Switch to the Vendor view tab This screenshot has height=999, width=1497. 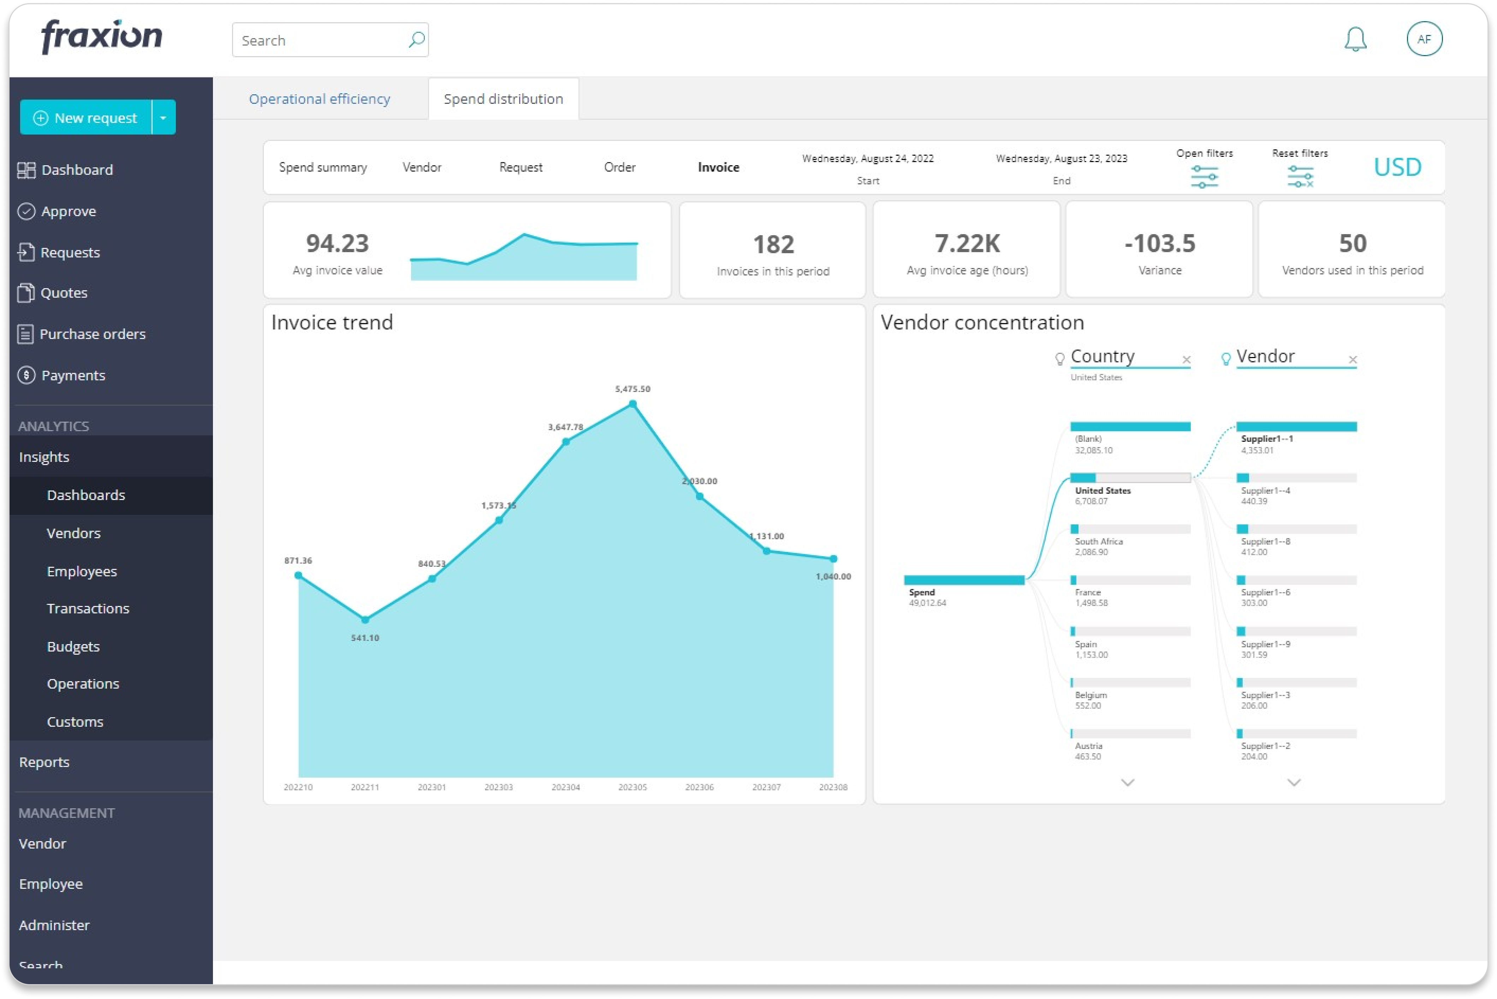pos(422,168)
